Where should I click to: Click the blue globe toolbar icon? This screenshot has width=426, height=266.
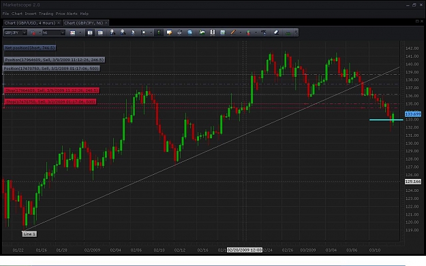click(x=190, y=33)
